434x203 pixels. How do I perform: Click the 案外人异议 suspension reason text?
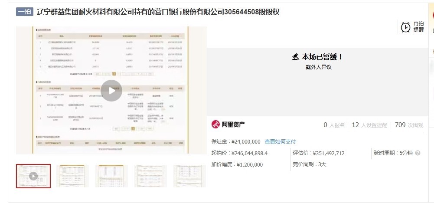click(318, 67)
